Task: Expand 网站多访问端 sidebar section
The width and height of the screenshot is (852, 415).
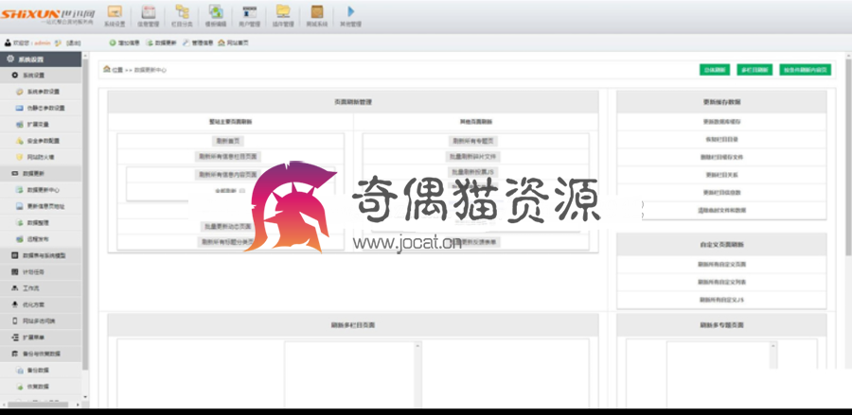Action: [x=41, y=320]
